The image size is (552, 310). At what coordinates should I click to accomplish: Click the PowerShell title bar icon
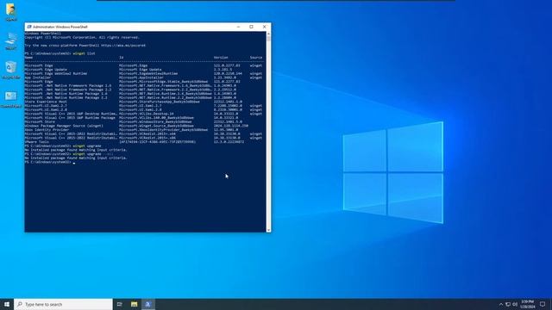[29, 27]
